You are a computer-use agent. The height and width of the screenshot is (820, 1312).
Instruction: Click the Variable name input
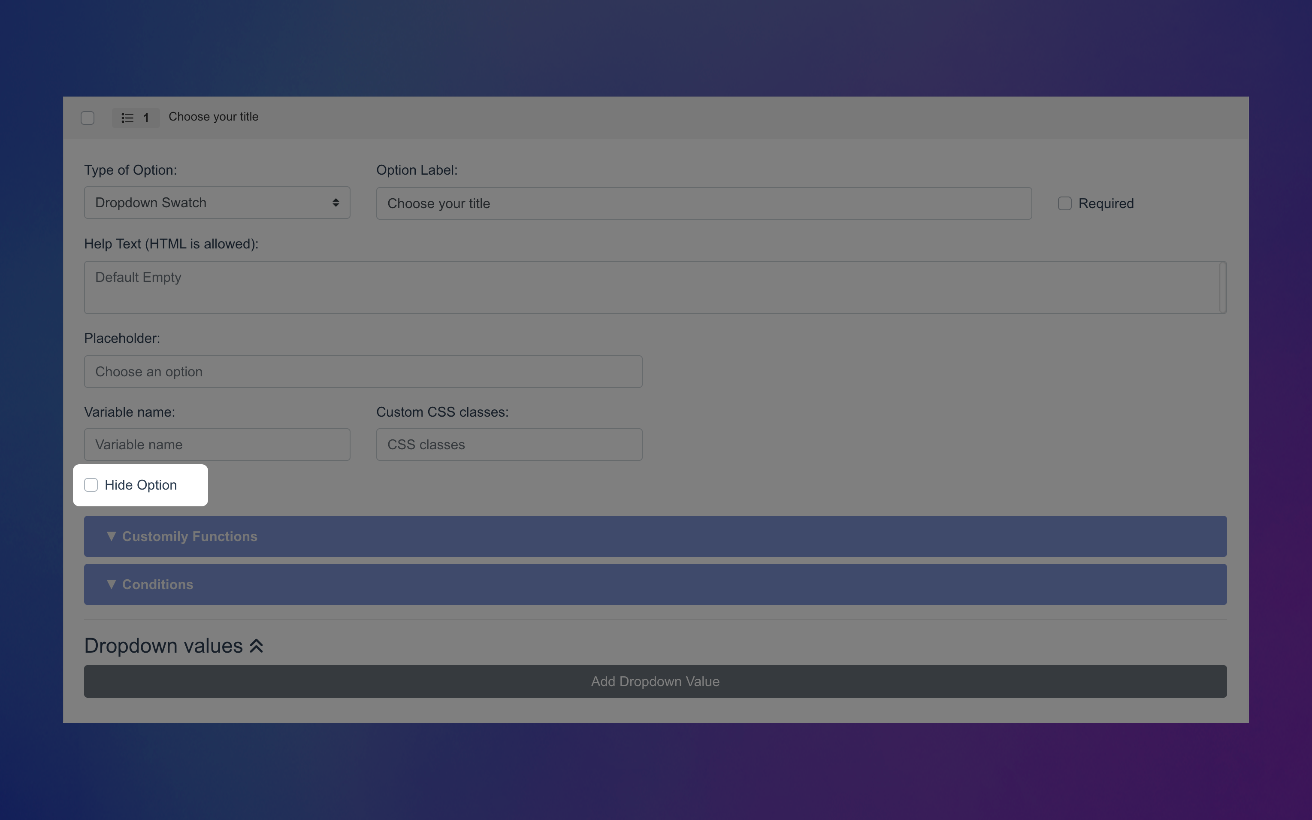217,445
